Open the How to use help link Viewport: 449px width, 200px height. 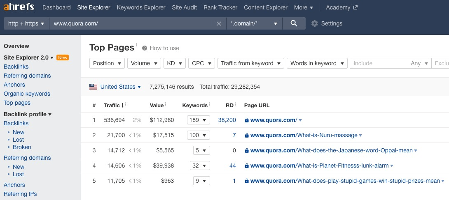coord(164,48)
